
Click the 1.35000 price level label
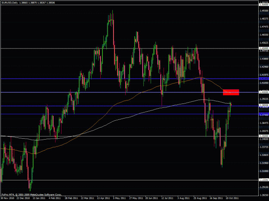[264, 136]
